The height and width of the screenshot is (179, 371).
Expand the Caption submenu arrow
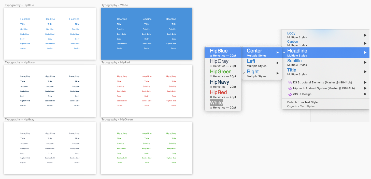(365, 43)
